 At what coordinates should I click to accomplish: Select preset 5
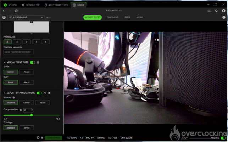[x=46, y=42]
